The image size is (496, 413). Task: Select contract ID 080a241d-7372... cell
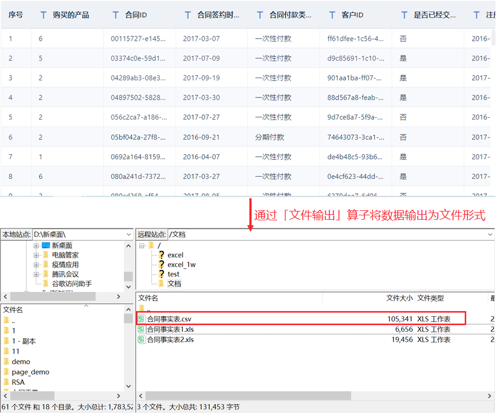(x=138, y=176)
